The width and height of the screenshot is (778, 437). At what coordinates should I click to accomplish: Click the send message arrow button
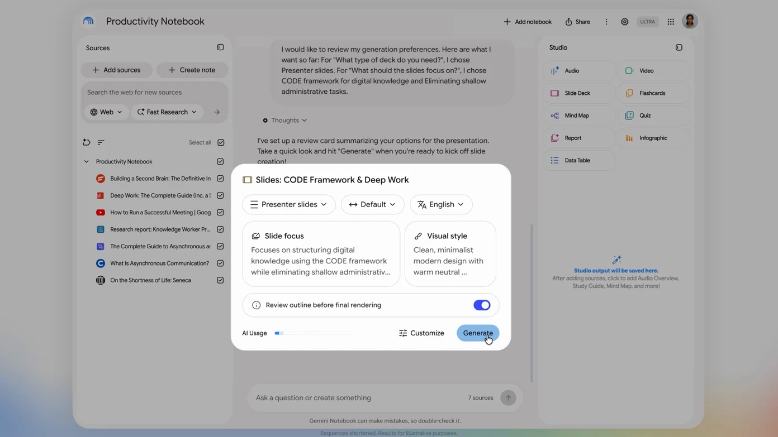pos(508,398)
